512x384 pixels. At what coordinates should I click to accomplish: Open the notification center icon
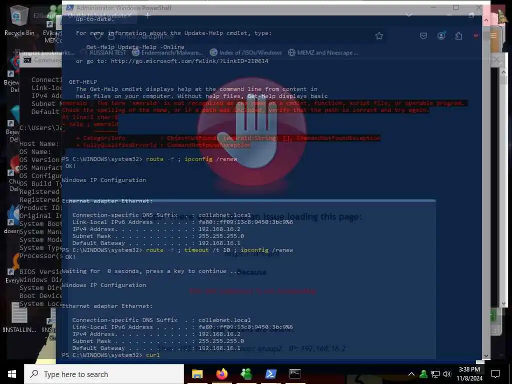(495, 374)
